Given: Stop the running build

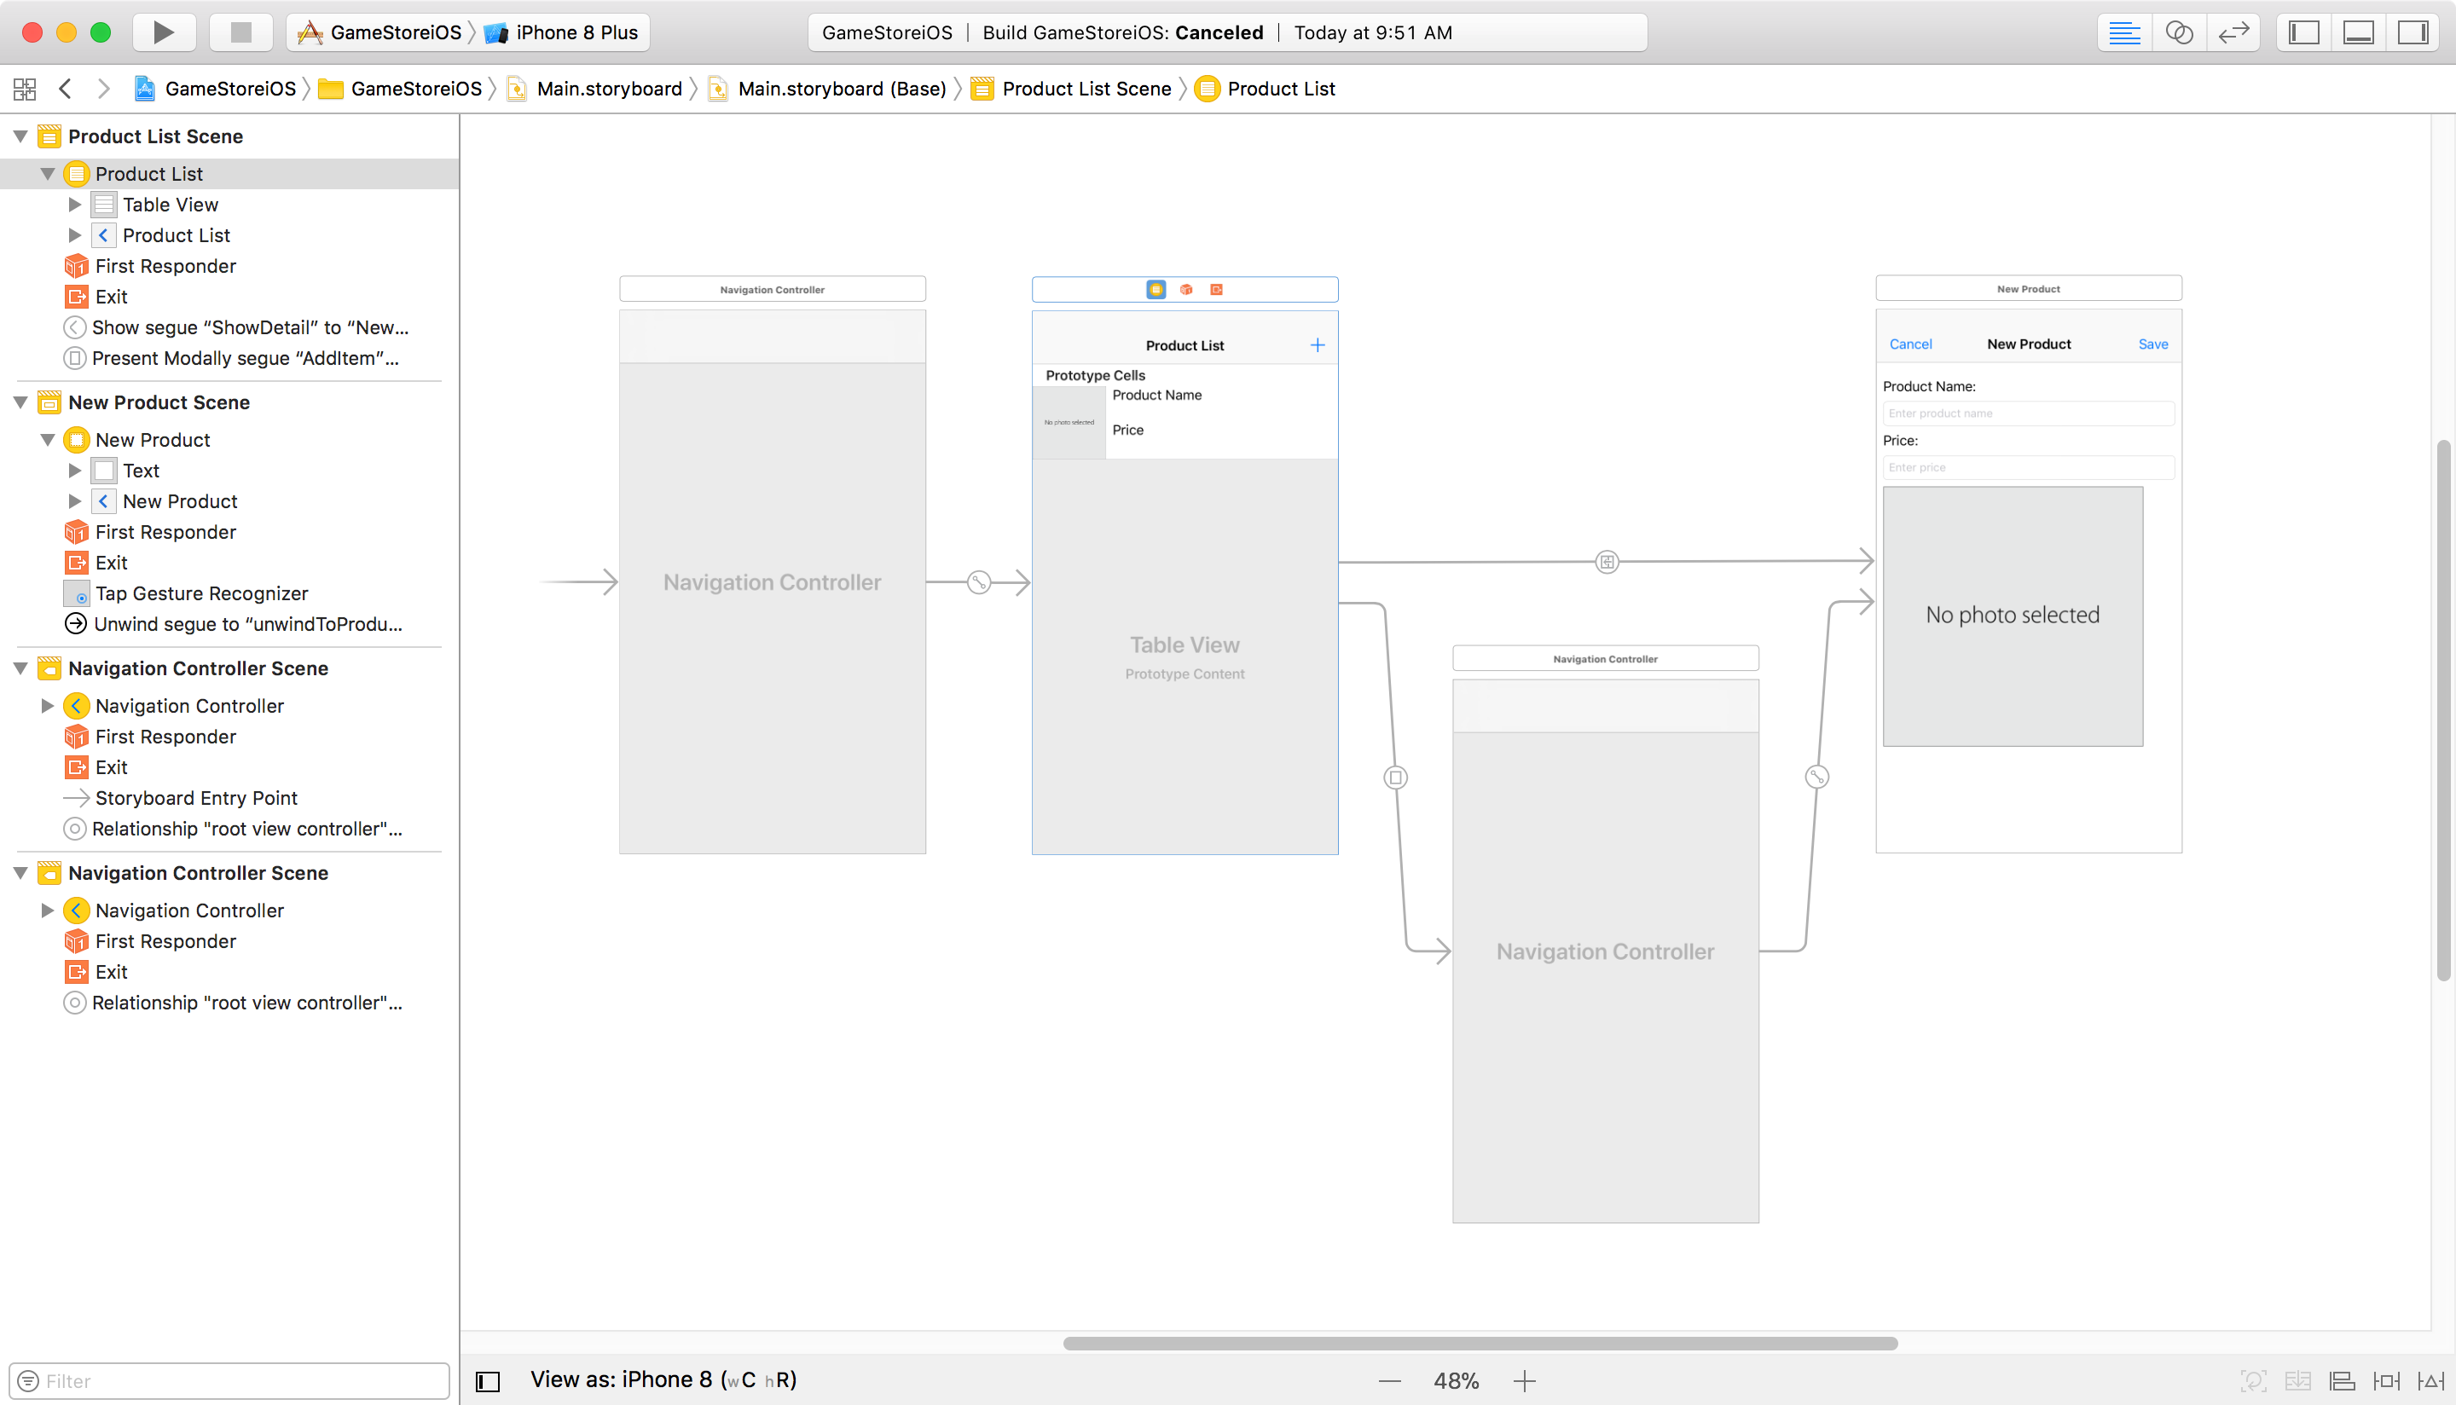Looking at the screenshot, I should [x=241, y=32].
